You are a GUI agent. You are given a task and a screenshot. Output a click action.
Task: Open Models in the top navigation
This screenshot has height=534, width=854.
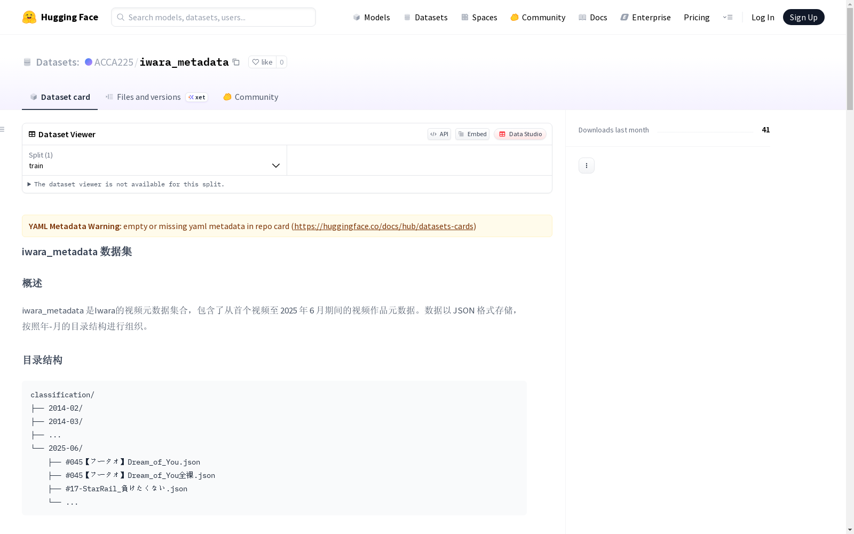(371, 17)
